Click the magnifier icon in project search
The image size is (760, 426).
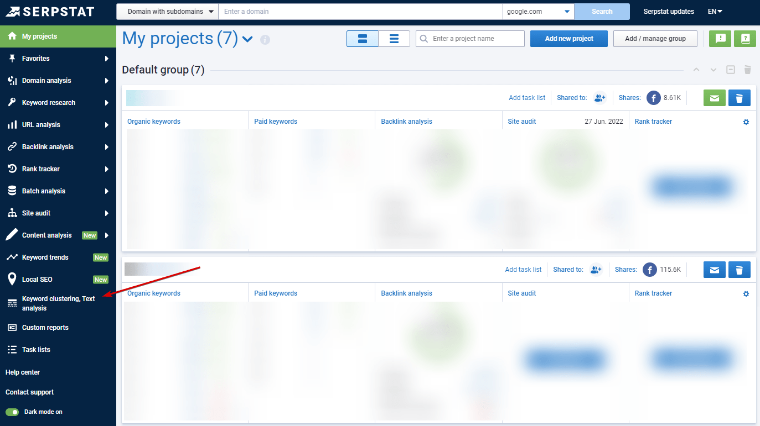[x=425, y=39]
